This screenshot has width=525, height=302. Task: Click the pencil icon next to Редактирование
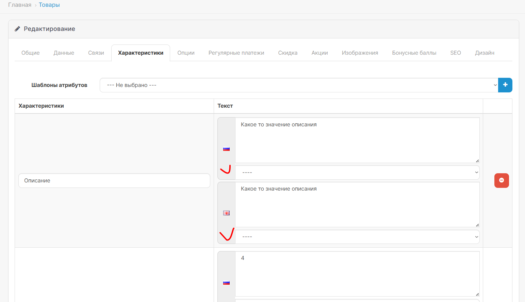point(17,29)
